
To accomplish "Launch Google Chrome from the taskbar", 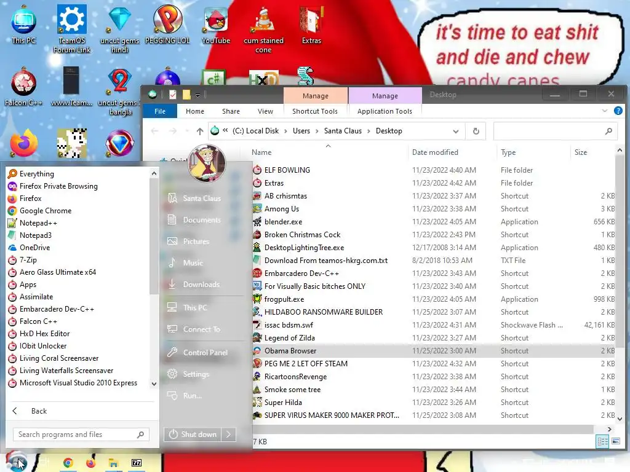I will click(68, 463).
